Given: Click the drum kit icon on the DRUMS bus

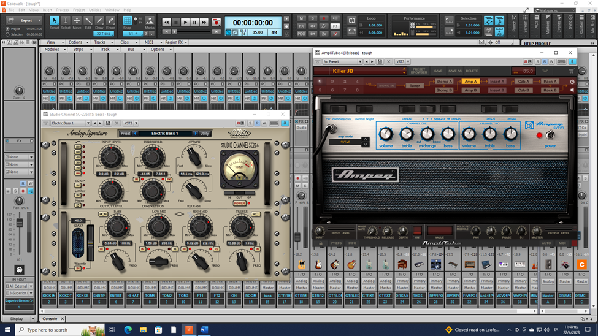Looking at the screenshot, I should pos(565,264).
